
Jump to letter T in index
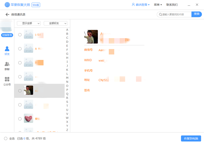tap(67, 106)
